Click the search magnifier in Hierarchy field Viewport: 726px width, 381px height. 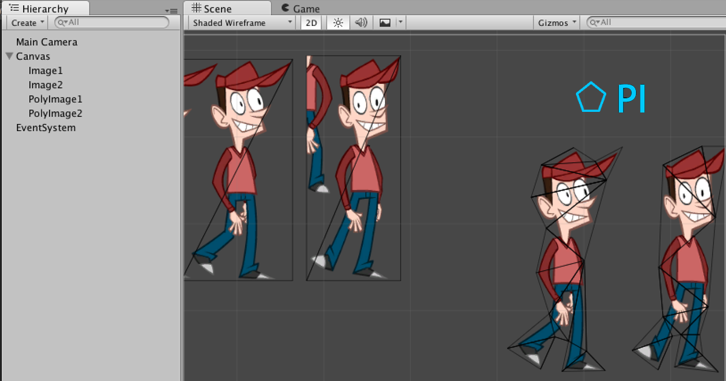click(x=62, y=22)
